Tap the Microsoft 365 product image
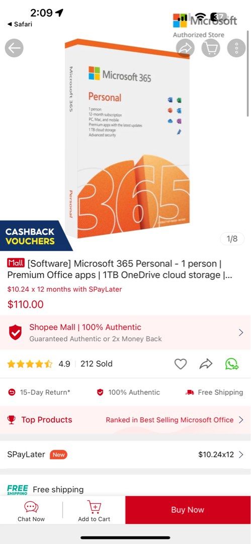Screen dimensions: 251x544 pos(127,139)
